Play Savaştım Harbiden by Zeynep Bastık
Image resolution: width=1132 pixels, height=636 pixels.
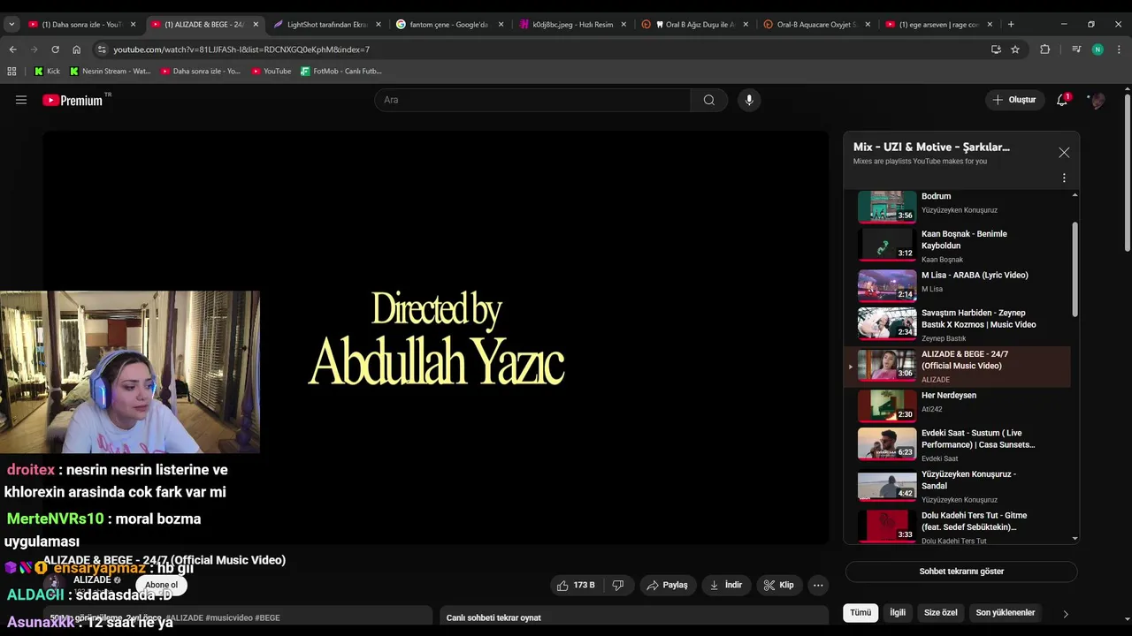(957, 324)
